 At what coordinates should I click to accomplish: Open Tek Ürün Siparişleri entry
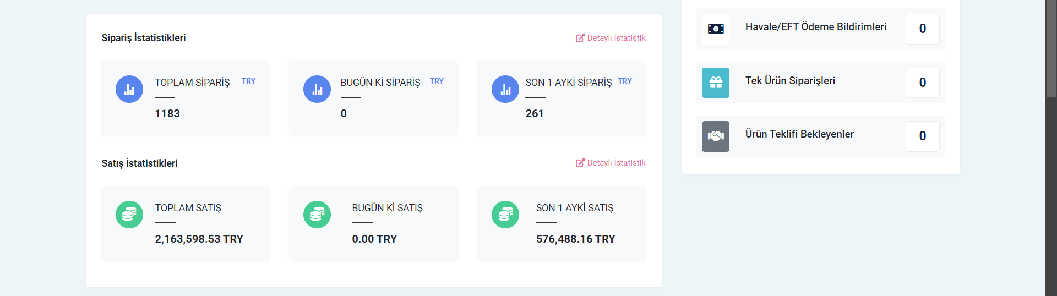click(x=790, y=81)
